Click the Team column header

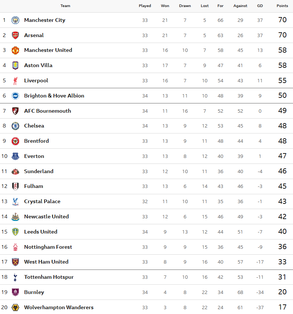point(65,6)
